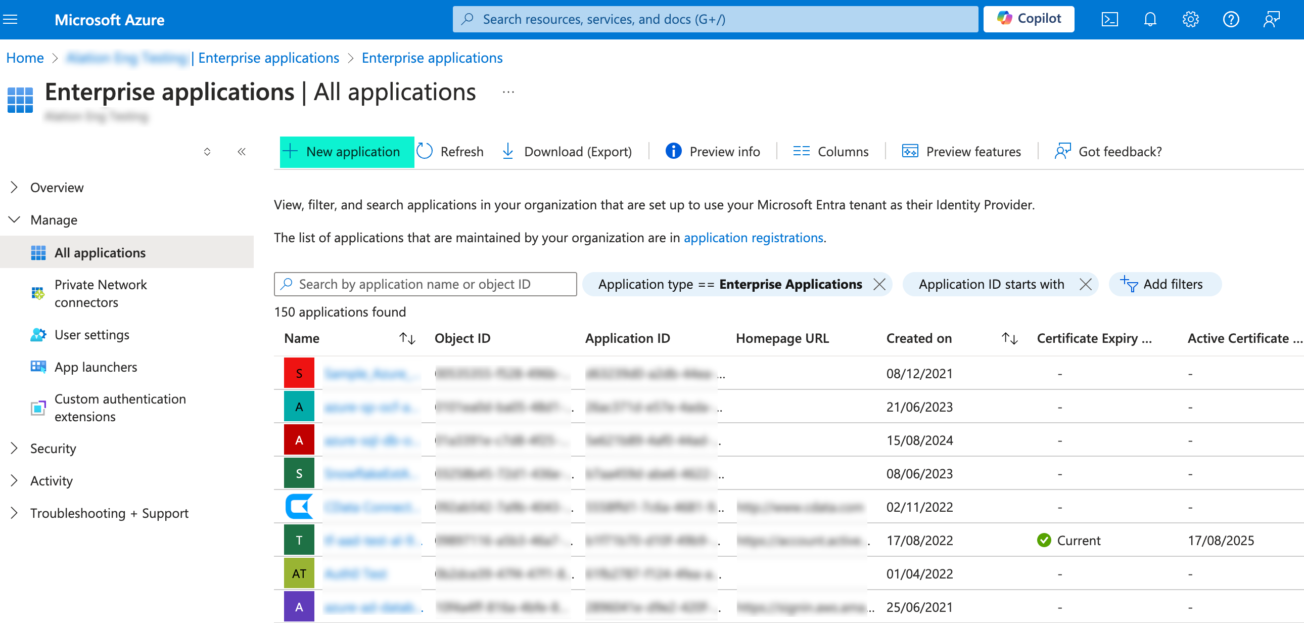Click the red S app icon
Screen dimensions: 1304x623
pyautogui.click(x=299, y=373)
